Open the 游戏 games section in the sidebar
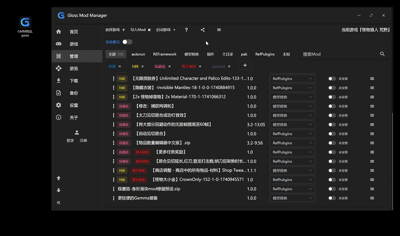Image resolution: width=400 pixels, height=236 pixels. pos(77,44)
